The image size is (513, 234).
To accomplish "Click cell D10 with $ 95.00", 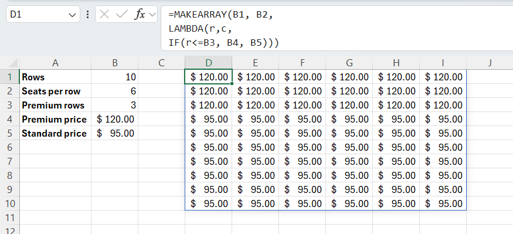I will click(x=208, y=204).
